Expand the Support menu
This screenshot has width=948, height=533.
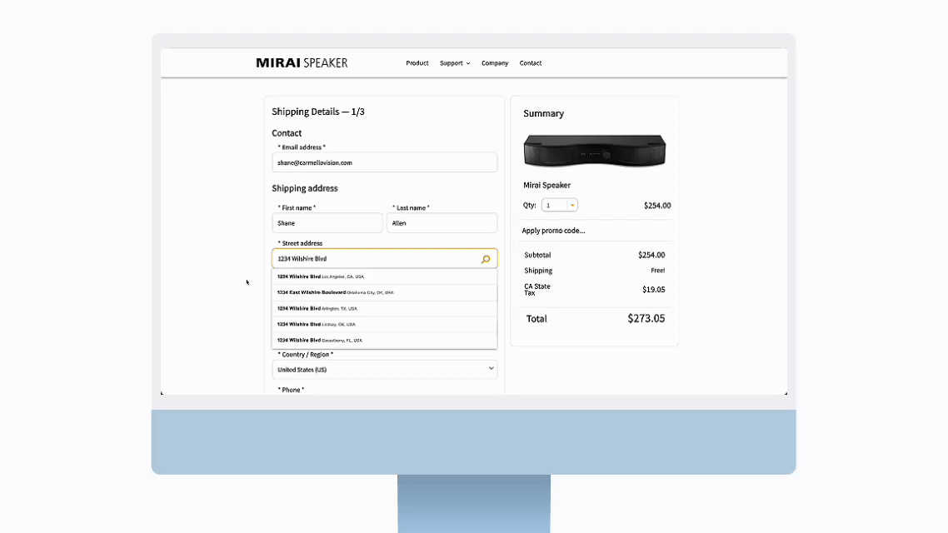[x=455, y=62]
